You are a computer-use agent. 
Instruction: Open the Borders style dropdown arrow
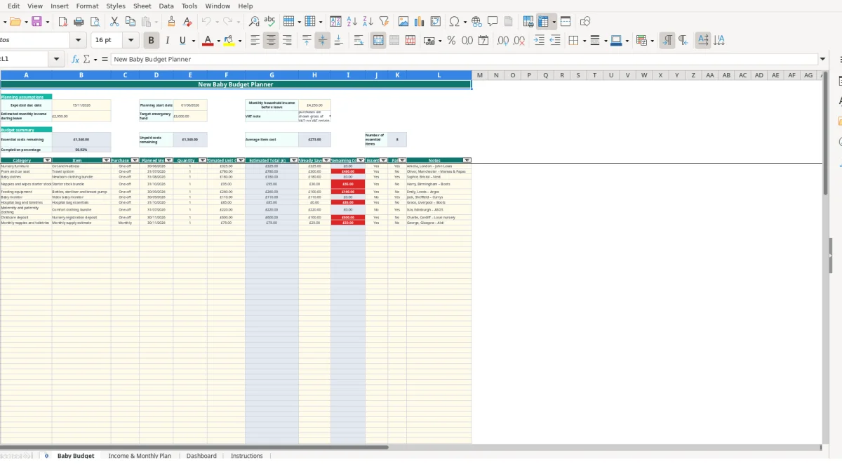(584, 41)
